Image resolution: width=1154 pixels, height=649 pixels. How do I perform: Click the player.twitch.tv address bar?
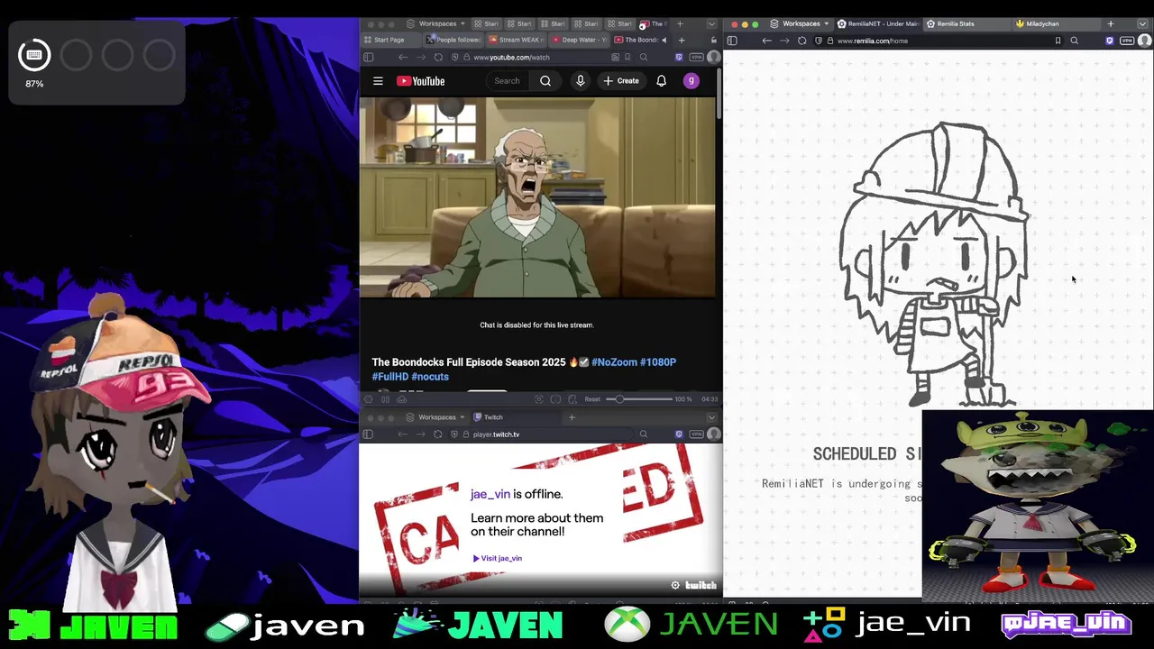(541, 434)
